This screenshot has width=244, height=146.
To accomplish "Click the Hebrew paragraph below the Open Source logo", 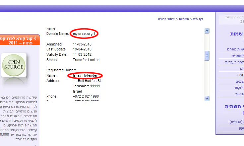I will click(x=20, y=114).
